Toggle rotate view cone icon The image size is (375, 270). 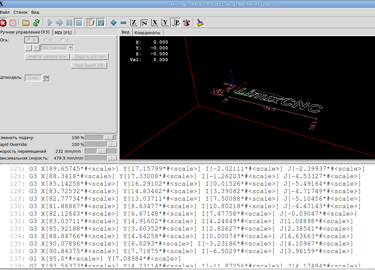[187, 23]
